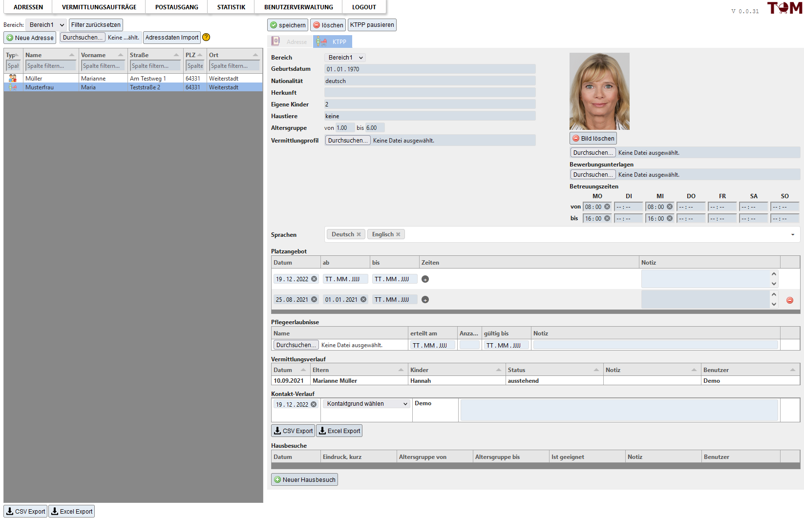Remove the Deutsch language tag
Viewport: 804px width, 519px height.
(359, 234)
